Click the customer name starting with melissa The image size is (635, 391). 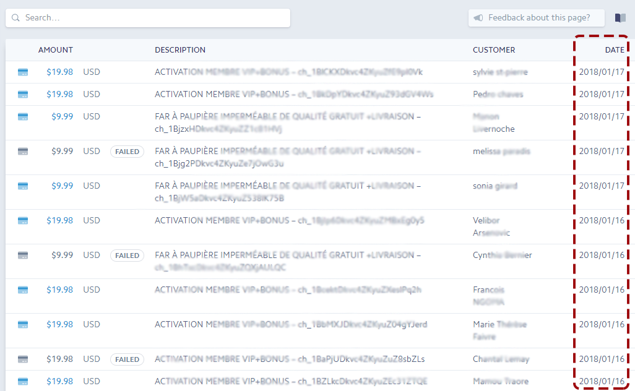coord(501,152)
